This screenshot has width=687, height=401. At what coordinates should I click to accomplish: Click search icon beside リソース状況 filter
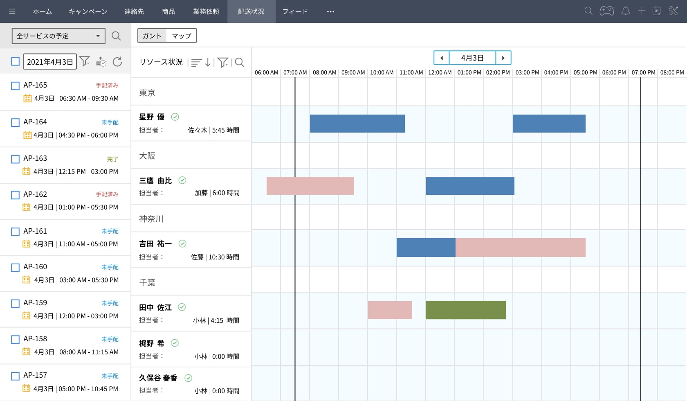pyautogui.click(x=240, y=62)
